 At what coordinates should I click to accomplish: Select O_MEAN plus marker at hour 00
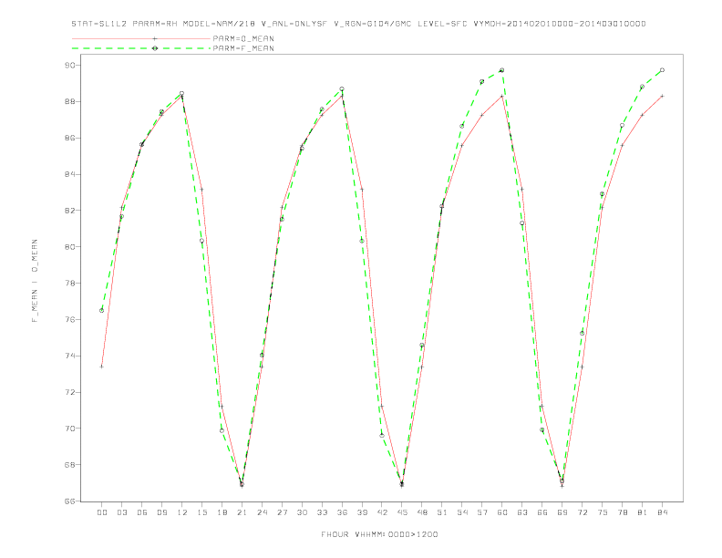102,367
